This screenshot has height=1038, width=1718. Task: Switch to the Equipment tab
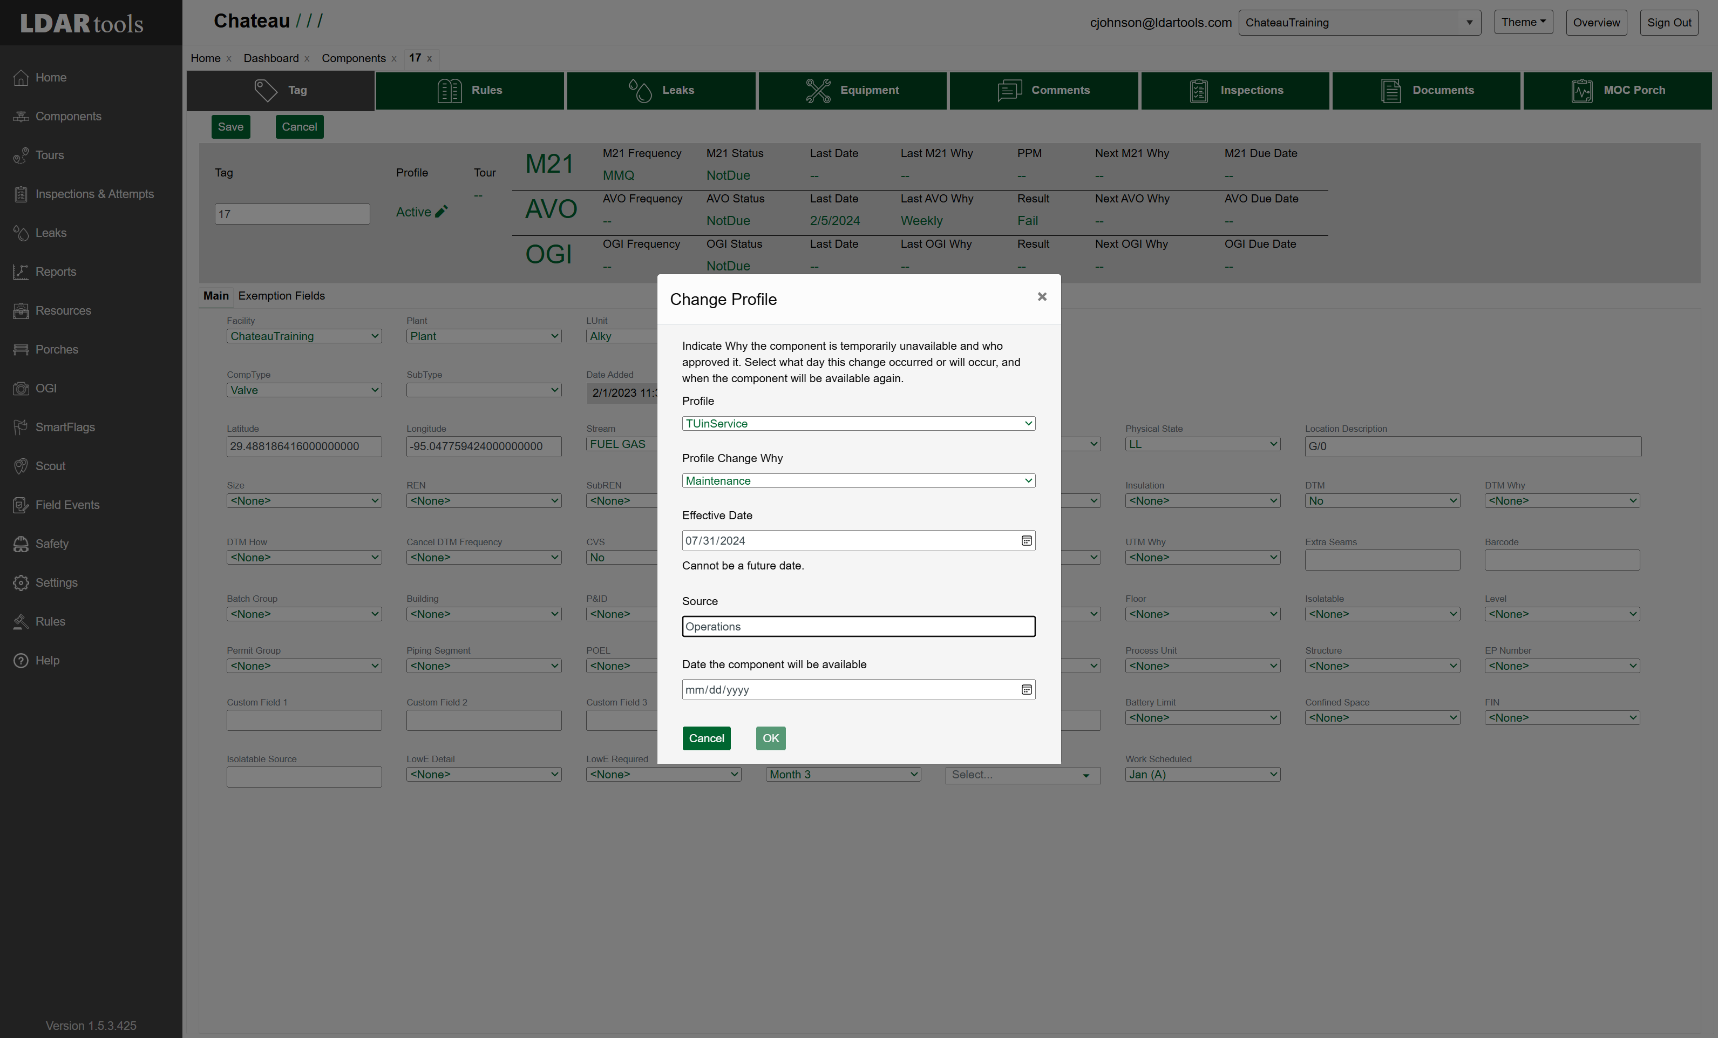point(852,91)
